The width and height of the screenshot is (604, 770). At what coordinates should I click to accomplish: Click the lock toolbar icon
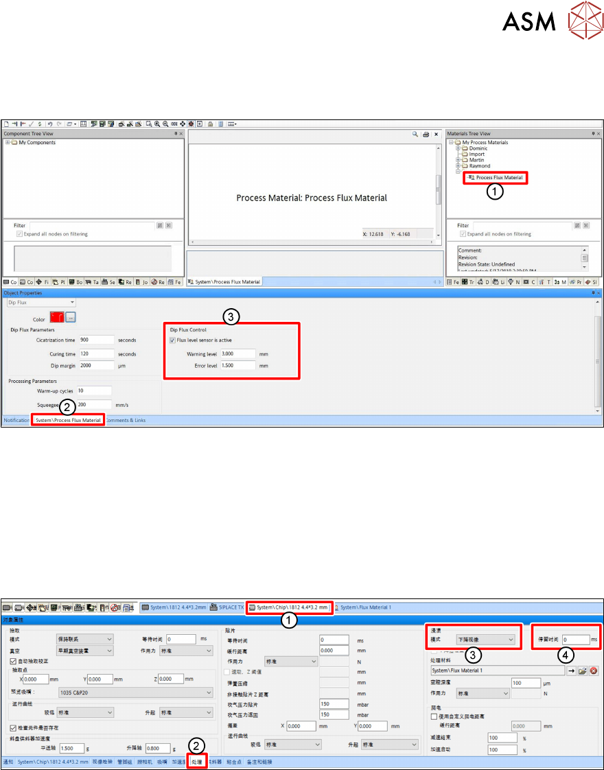[x=209, y=124]
